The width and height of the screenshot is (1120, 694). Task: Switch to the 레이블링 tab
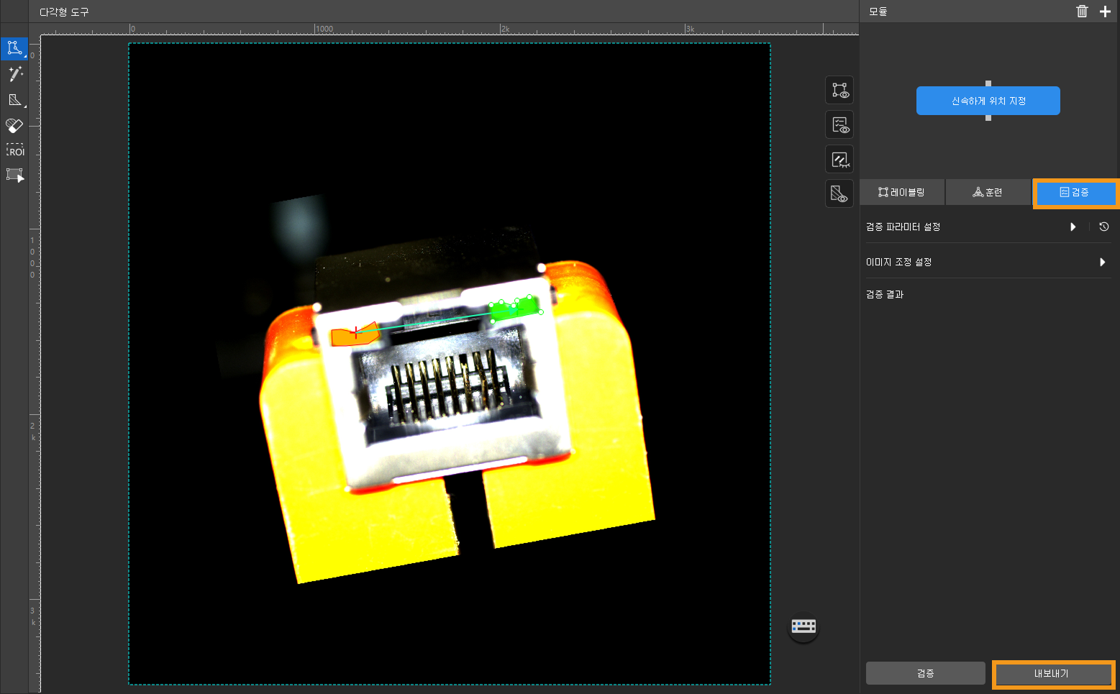click(x=902, y=192)
